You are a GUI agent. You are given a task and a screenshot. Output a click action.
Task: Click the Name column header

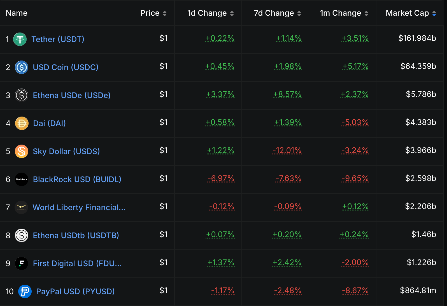coord(16,13)
